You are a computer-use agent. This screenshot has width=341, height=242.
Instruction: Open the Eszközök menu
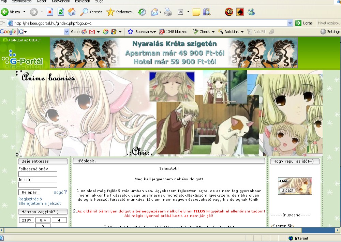point(83,1)
